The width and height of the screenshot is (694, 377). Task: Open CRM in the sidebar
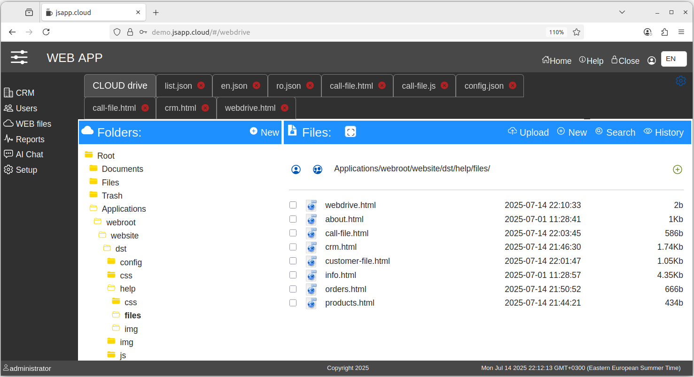20,93
